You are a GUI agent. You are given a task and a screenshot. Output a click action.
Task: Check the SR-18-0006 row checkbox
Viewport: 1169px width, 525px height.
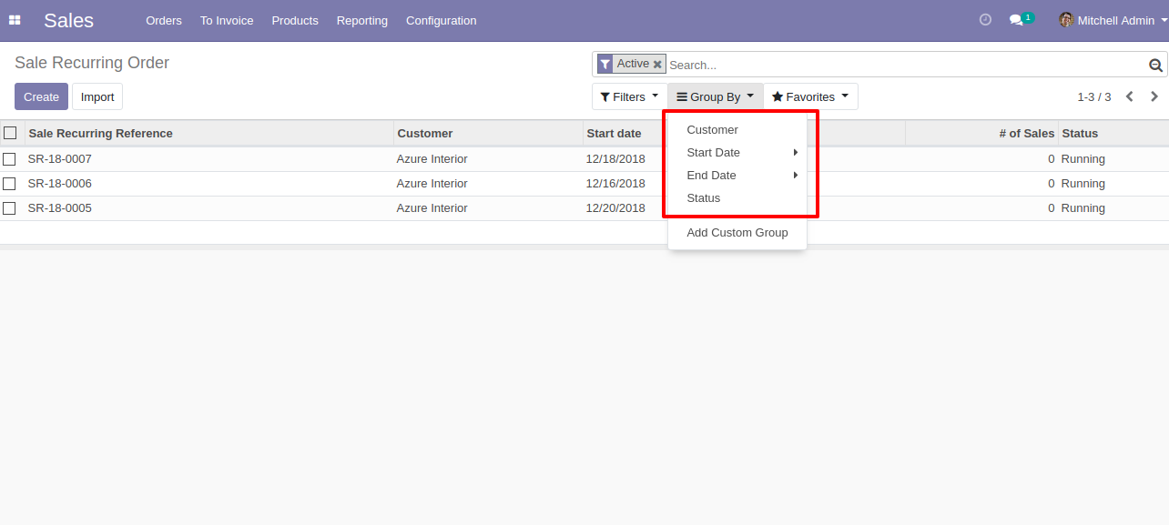click(9, 184)
